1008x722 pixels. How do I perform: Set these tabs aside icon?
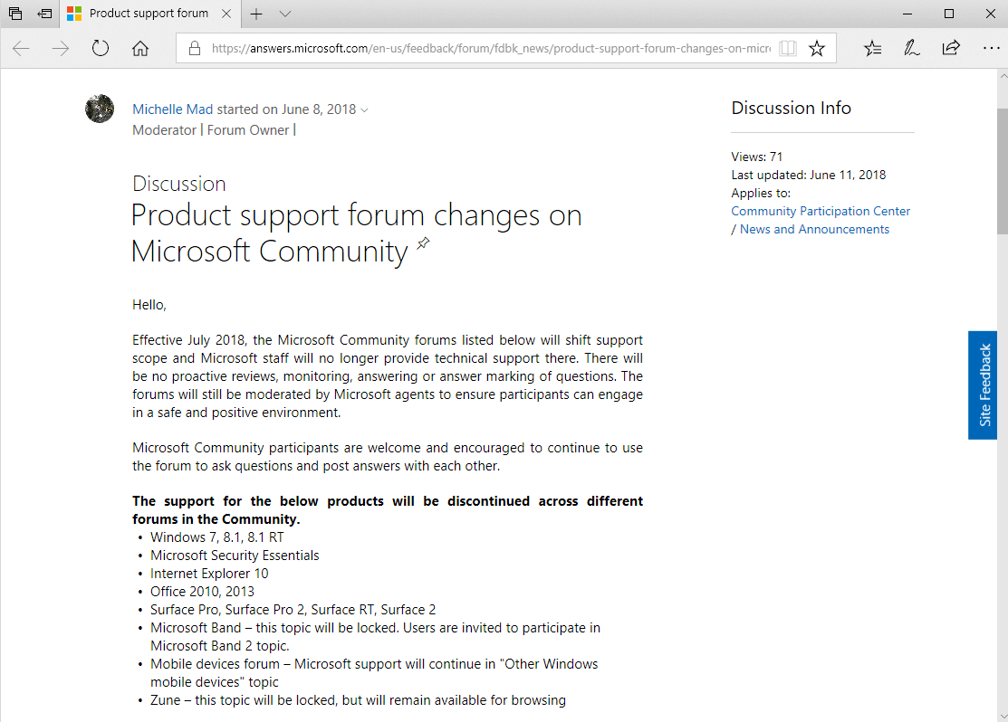[x=44, y=14]
